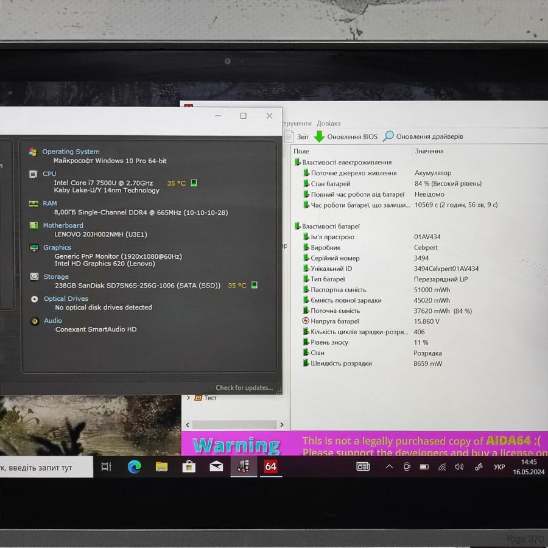The image size is (548, 548).
Task: Open the Storage section link in Speccy
Action: (x=56, y=277)
